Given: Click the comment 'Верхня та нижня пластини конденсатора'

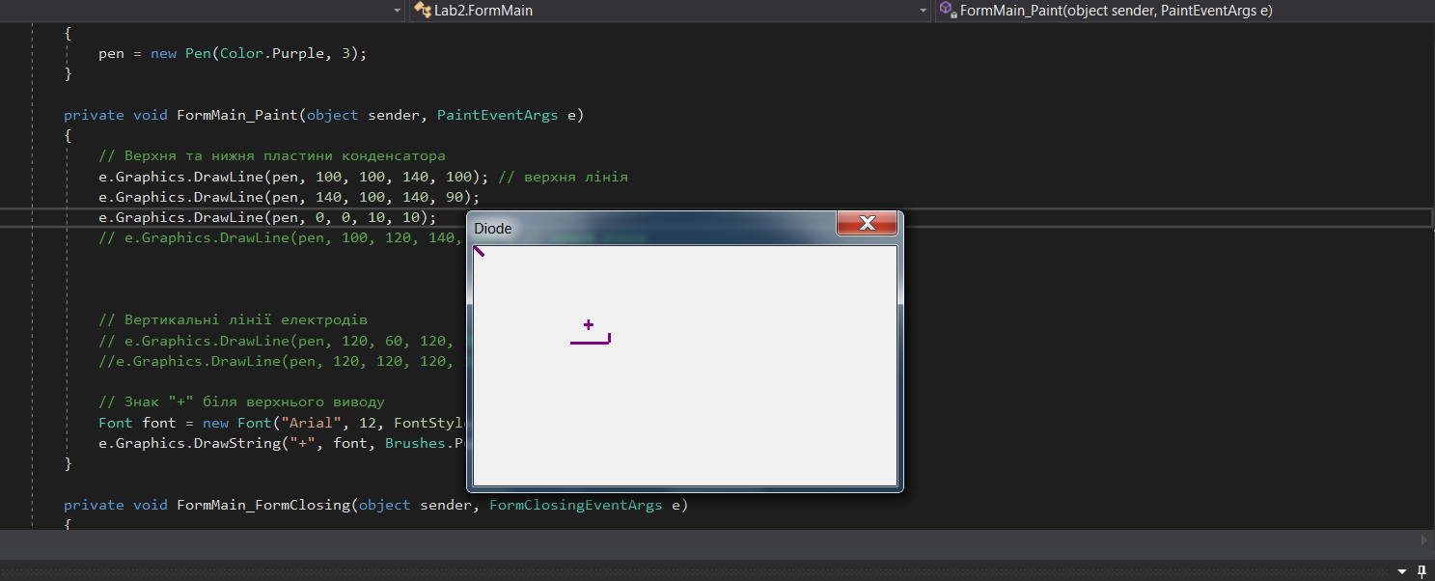Looking at the screenshot, I should coord(272,155).
